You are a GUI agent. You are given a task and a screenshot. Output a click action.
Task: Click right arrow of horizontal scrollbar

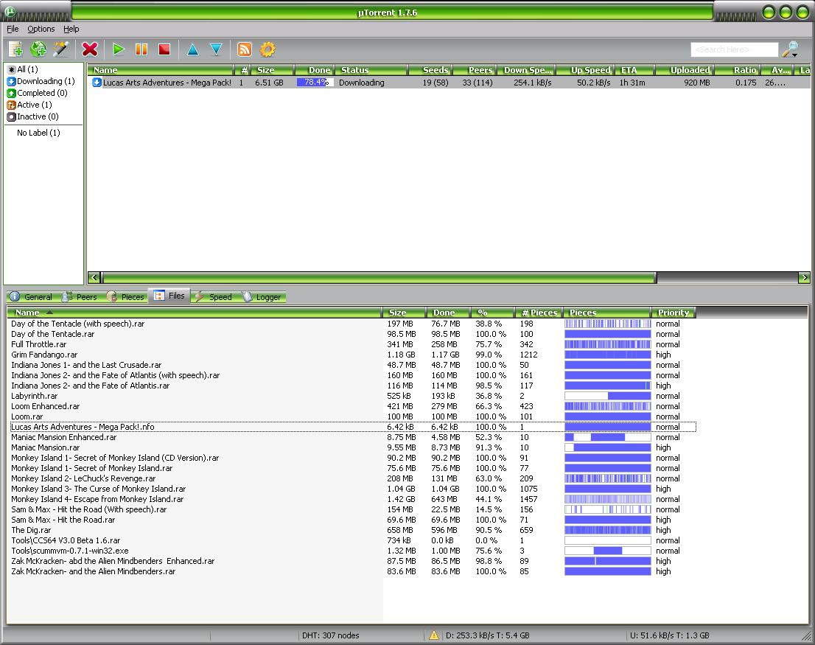tap(804, 278)
